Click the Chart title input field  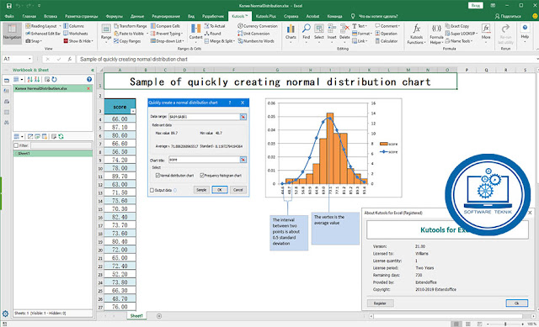coord(204,160)
